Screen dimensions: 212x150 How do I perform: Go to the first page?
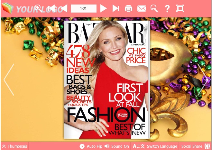coord(51,8)
